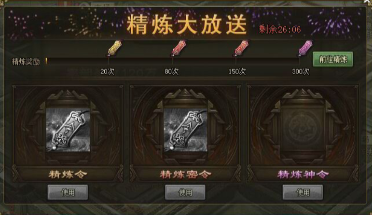This screenshot has width=372, height=215.
Task: Click the 精炼密令 red name label
Action: (186, 175)
